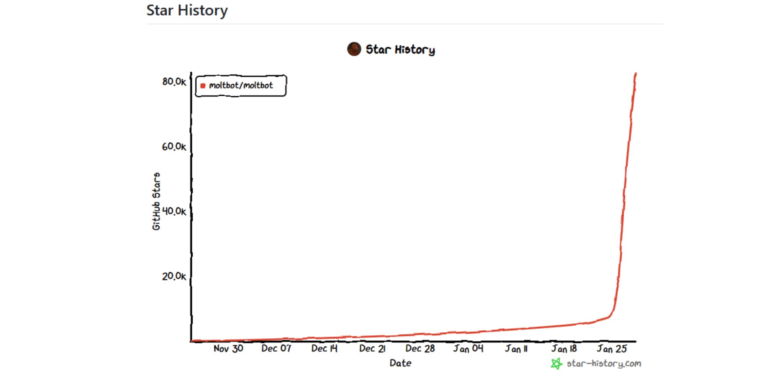777x378 pixels.
Task: Click the Dec 07 date tick label
Action: (x=276, y=348)
